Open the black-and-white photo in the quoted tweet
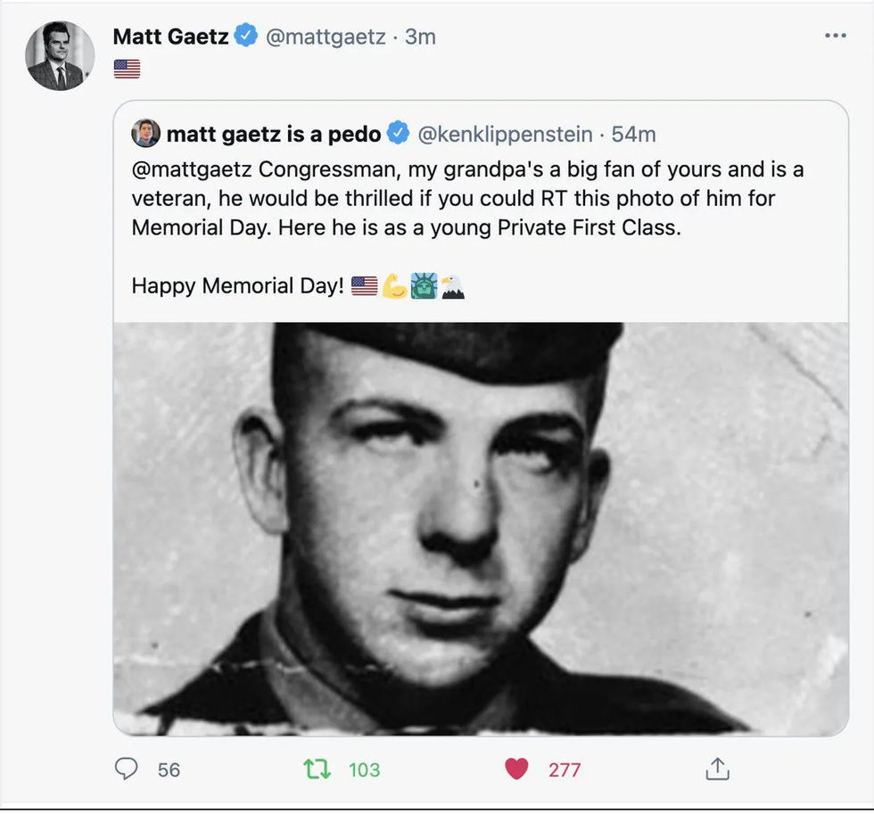874x814 pixels. 481,529
